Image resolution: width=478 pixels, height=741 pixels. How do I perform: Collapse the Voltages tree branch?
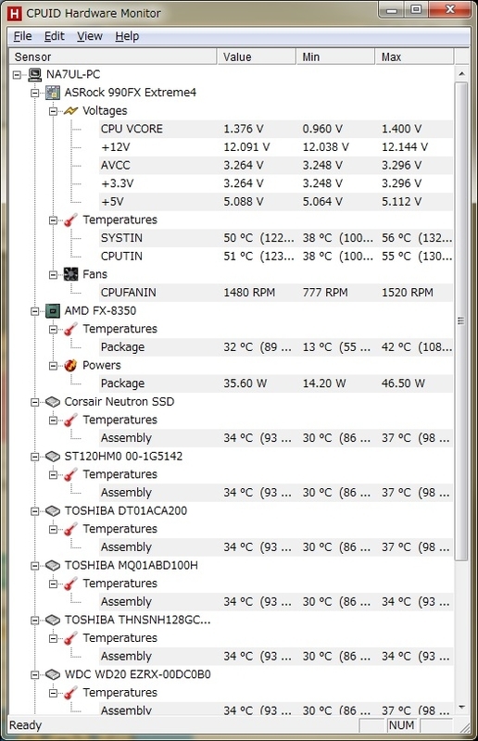point(53,111)
